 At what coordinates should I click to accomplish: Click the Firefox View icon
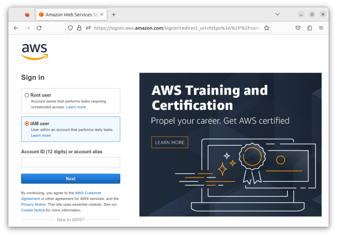pos(27,14)
